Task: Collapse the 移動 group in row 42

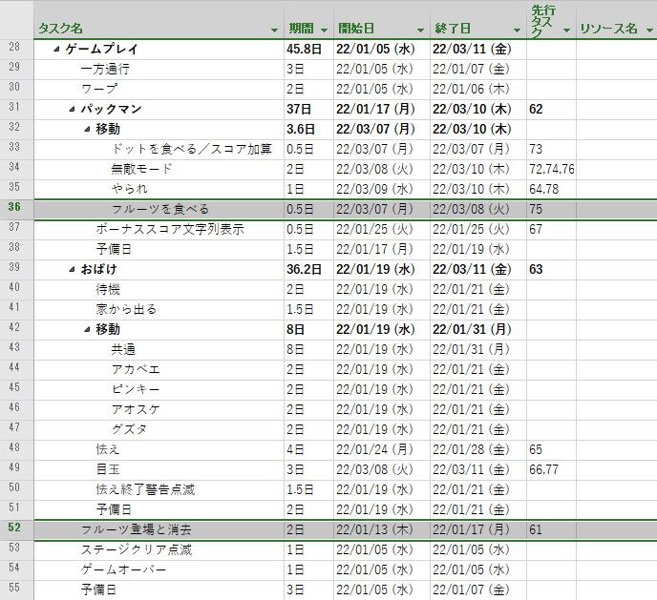Action: click(x=87, y=330)
